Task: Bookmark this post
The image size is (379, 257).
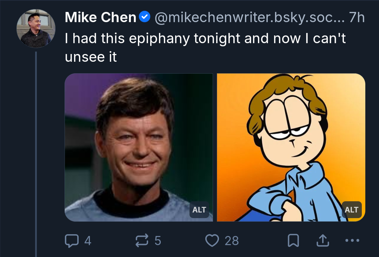Action: pyautogui.click(x=293, y=241)
